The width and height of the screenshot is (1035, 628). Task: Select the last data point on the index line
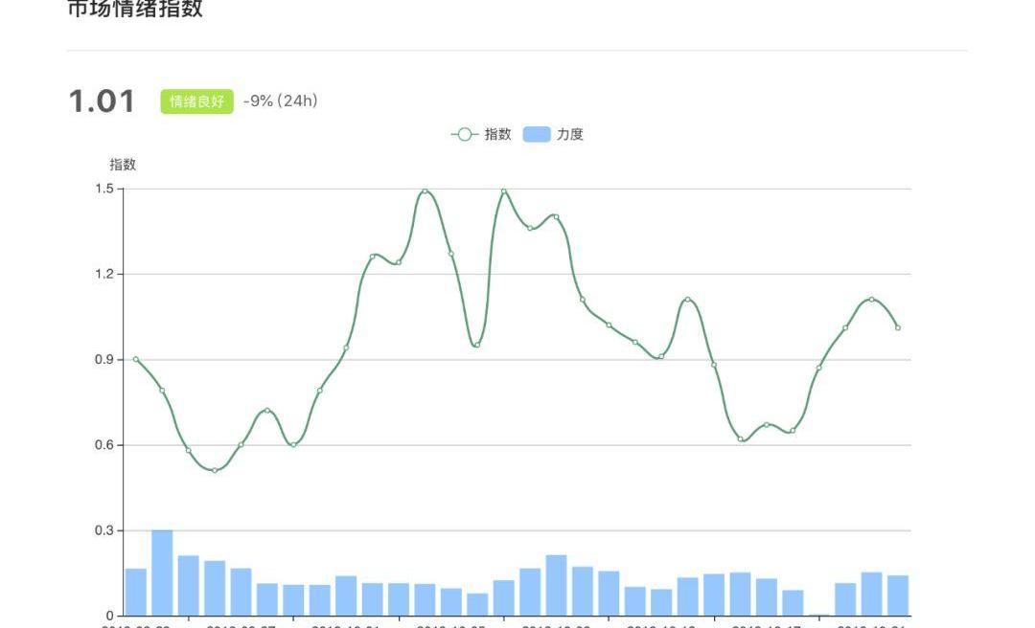tap(898, 327)
